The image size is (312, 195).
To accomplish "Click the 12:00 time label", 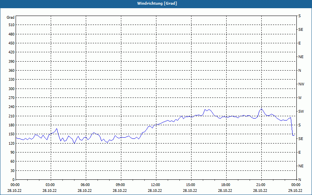I will pos(155,185).
